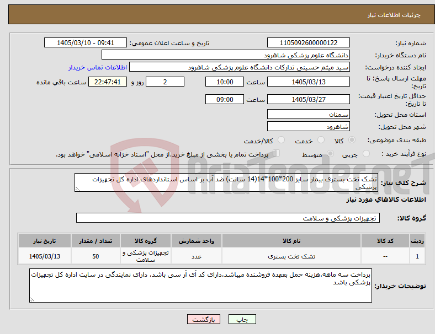435x334 pixels.
Task: Click the row number cell 1
Action: [417, 256]
